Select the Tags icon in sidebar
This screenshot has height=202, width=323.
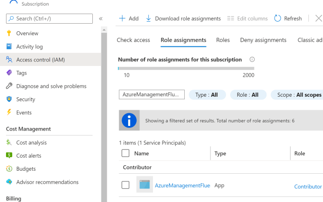point(9,73)
